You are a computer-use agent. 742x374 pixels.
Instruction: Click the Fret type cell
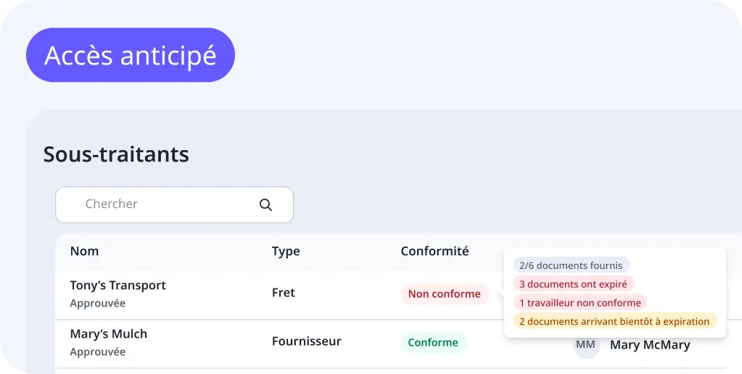tap(284, 293)
